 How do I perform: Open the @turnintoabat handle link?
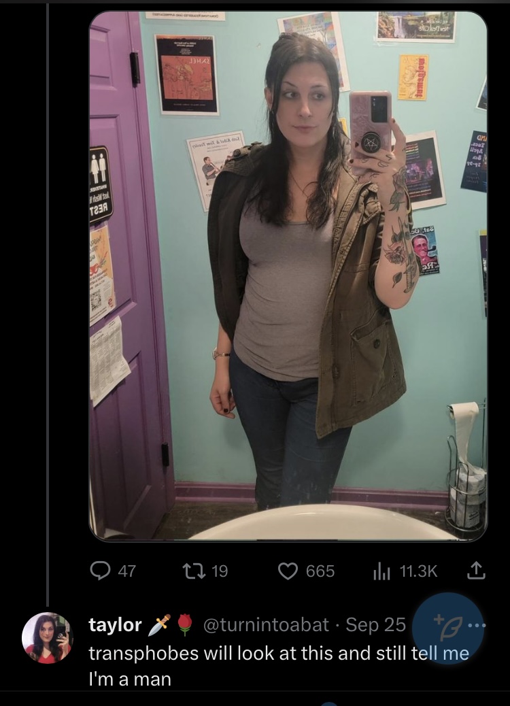(x=266, y=625)
